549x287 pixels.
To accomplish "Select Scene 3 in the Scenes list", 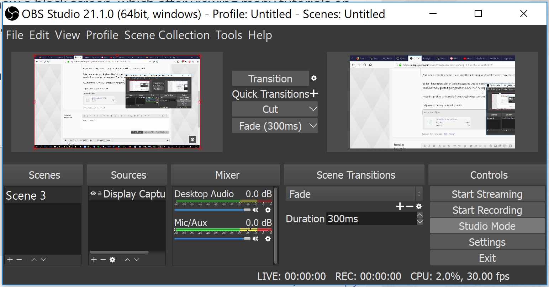I will point(43,195).
